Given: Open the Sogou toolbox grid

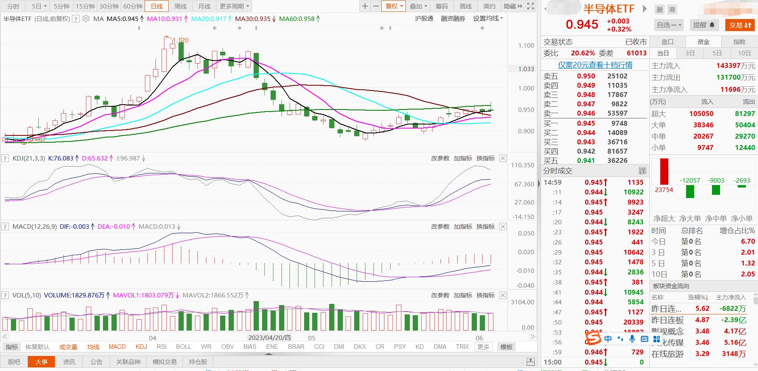Looking at the screenshot, I should tap(657, 339).
